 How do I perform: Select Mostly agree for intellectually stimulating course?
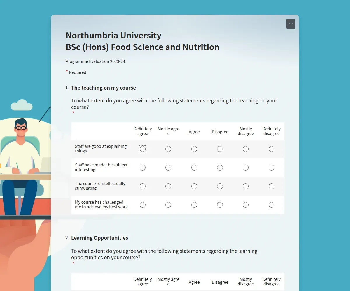[x=168, y=186]
